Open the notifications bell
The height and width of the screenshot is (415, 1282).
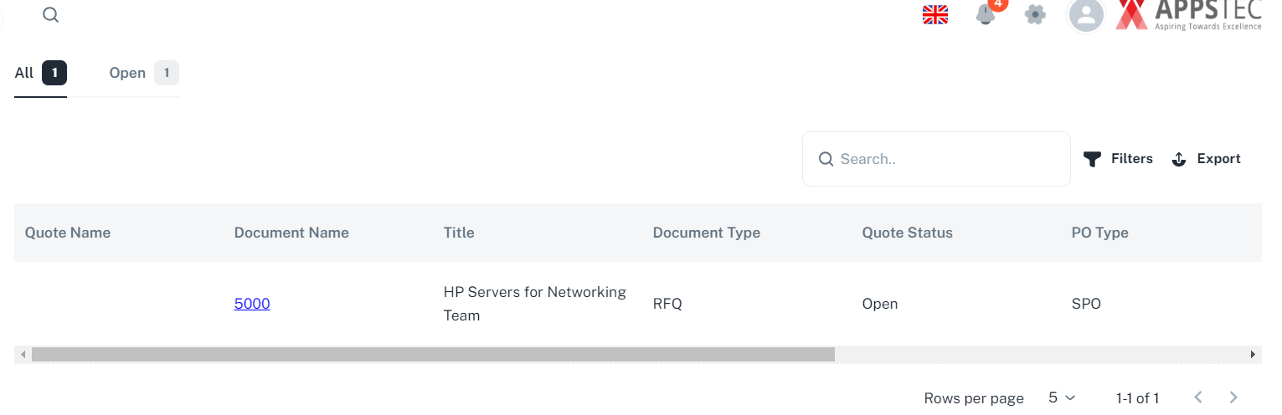[x=986, y=15]
